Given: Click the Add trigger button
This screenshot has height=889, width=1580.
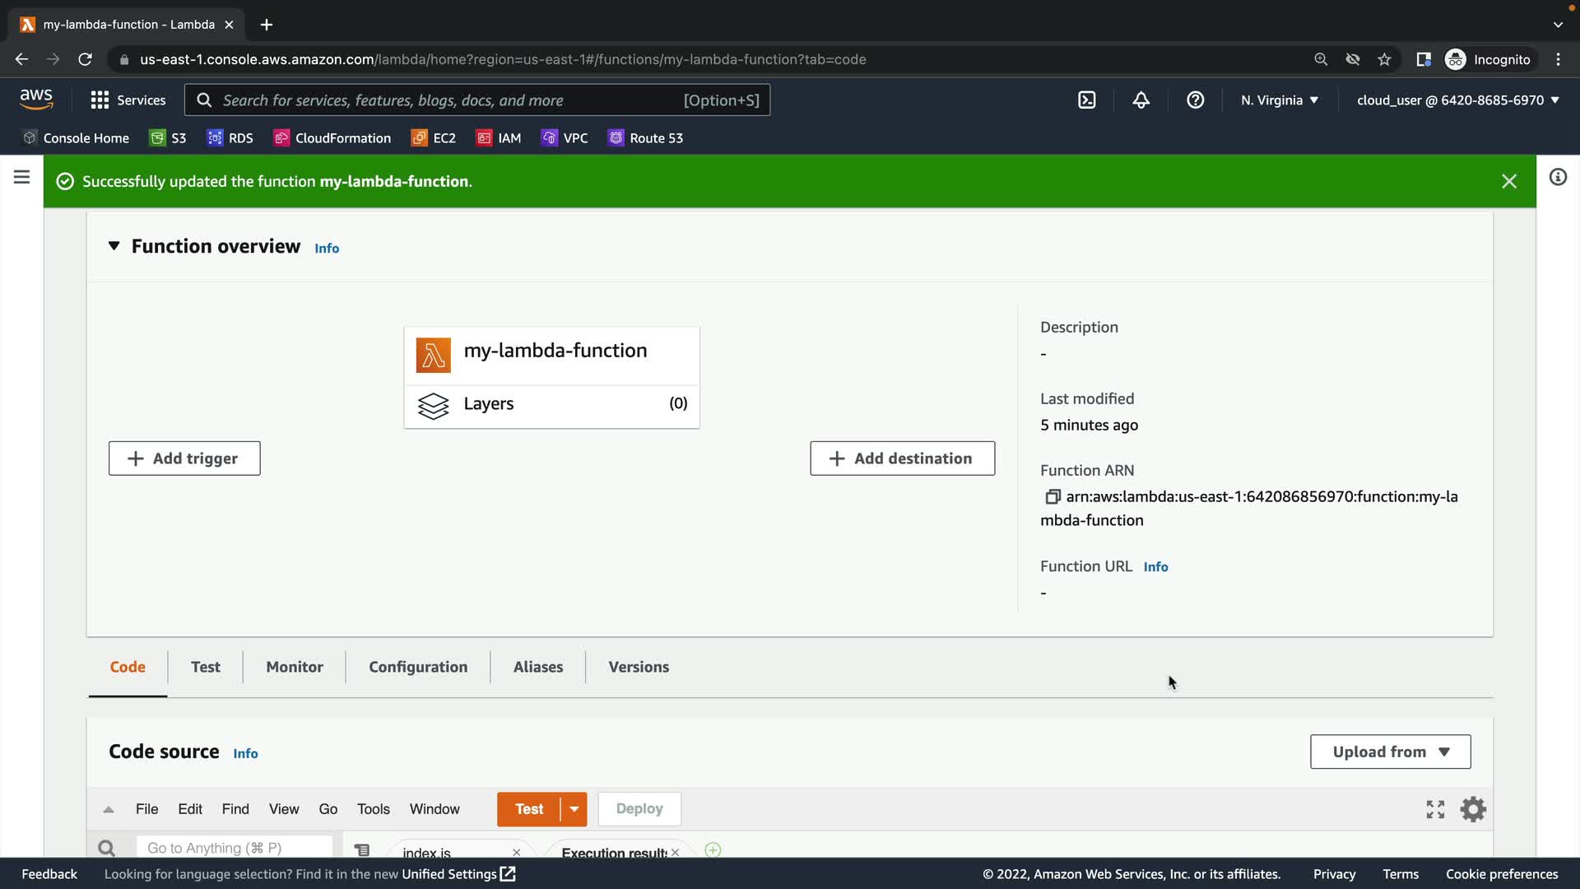Looking at the screenshot, I should pos(184,458).
